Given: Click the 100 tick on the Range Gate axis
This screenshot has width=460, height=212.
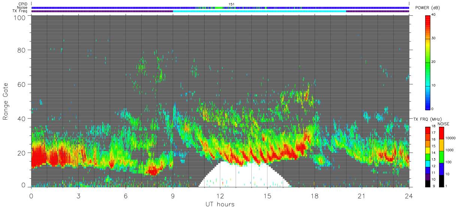Looking at the screenshot, I should [x=20, y=18].
